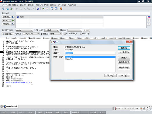This screenshot has height=114, width=152.
Task: Click the ATOK red check icon in IME bar
Action: (x=141, y=109)
